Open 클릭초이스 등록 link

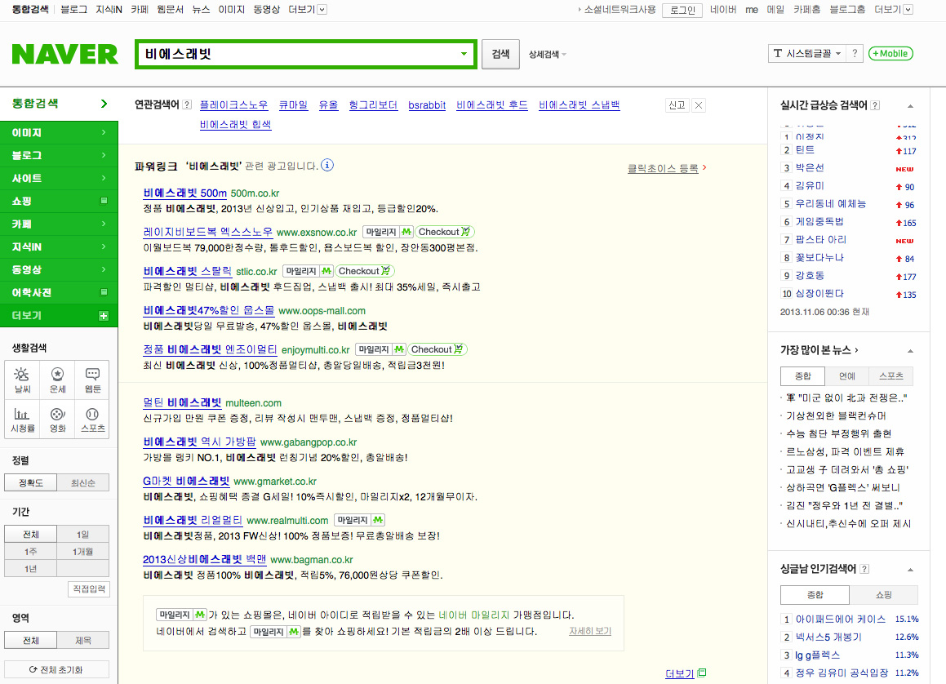[x=663, y=168]
